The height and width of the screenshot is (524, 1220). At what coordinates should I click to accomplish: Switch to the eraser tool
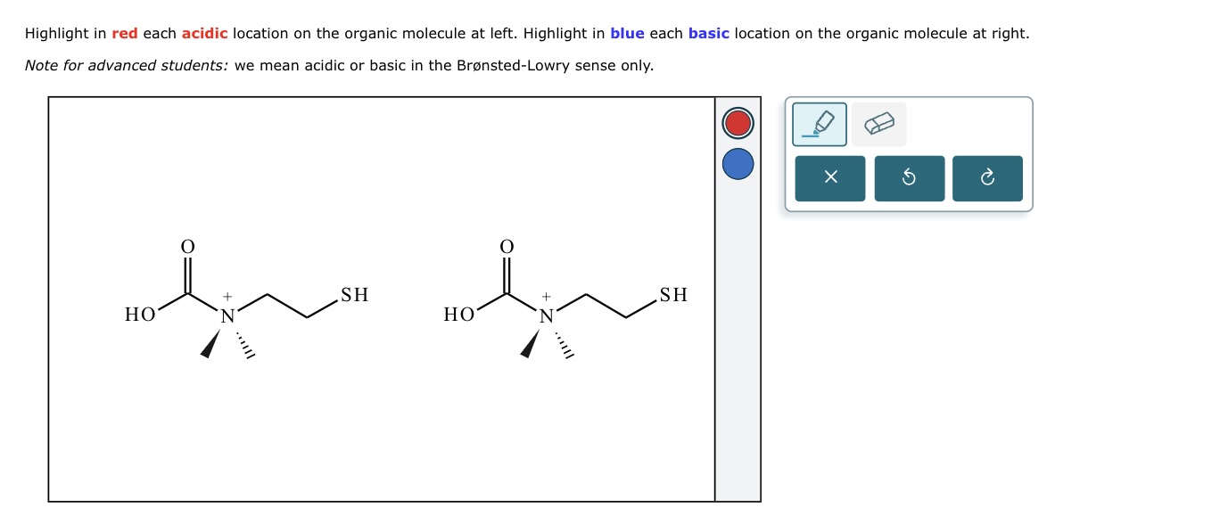[878, 124]
